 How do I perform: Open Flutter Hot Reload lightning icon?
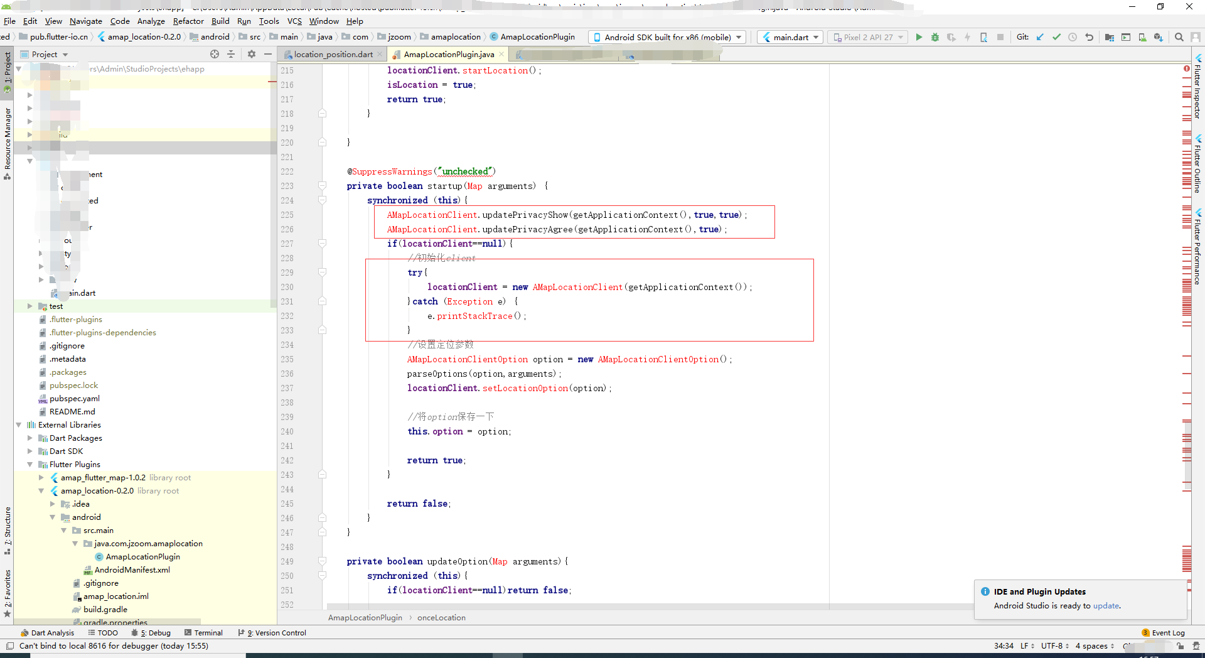coord(967,37)
